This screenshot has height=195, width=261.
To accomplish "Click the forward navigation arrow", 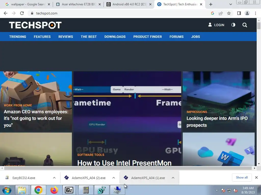I will pos(14,13).
